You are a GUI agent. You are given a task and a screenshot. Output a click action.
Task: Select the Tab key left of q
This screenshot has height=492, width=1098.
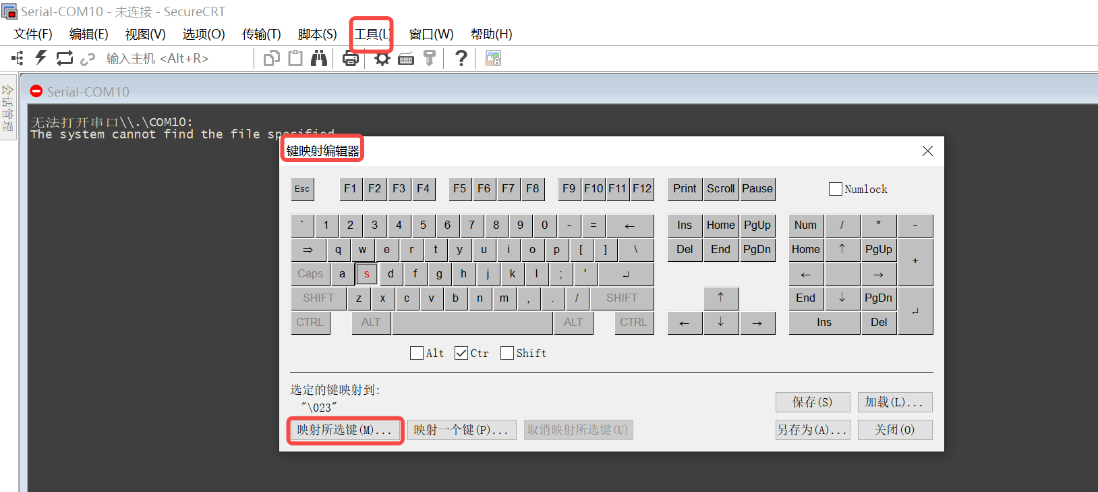click(x=309, y=250)
